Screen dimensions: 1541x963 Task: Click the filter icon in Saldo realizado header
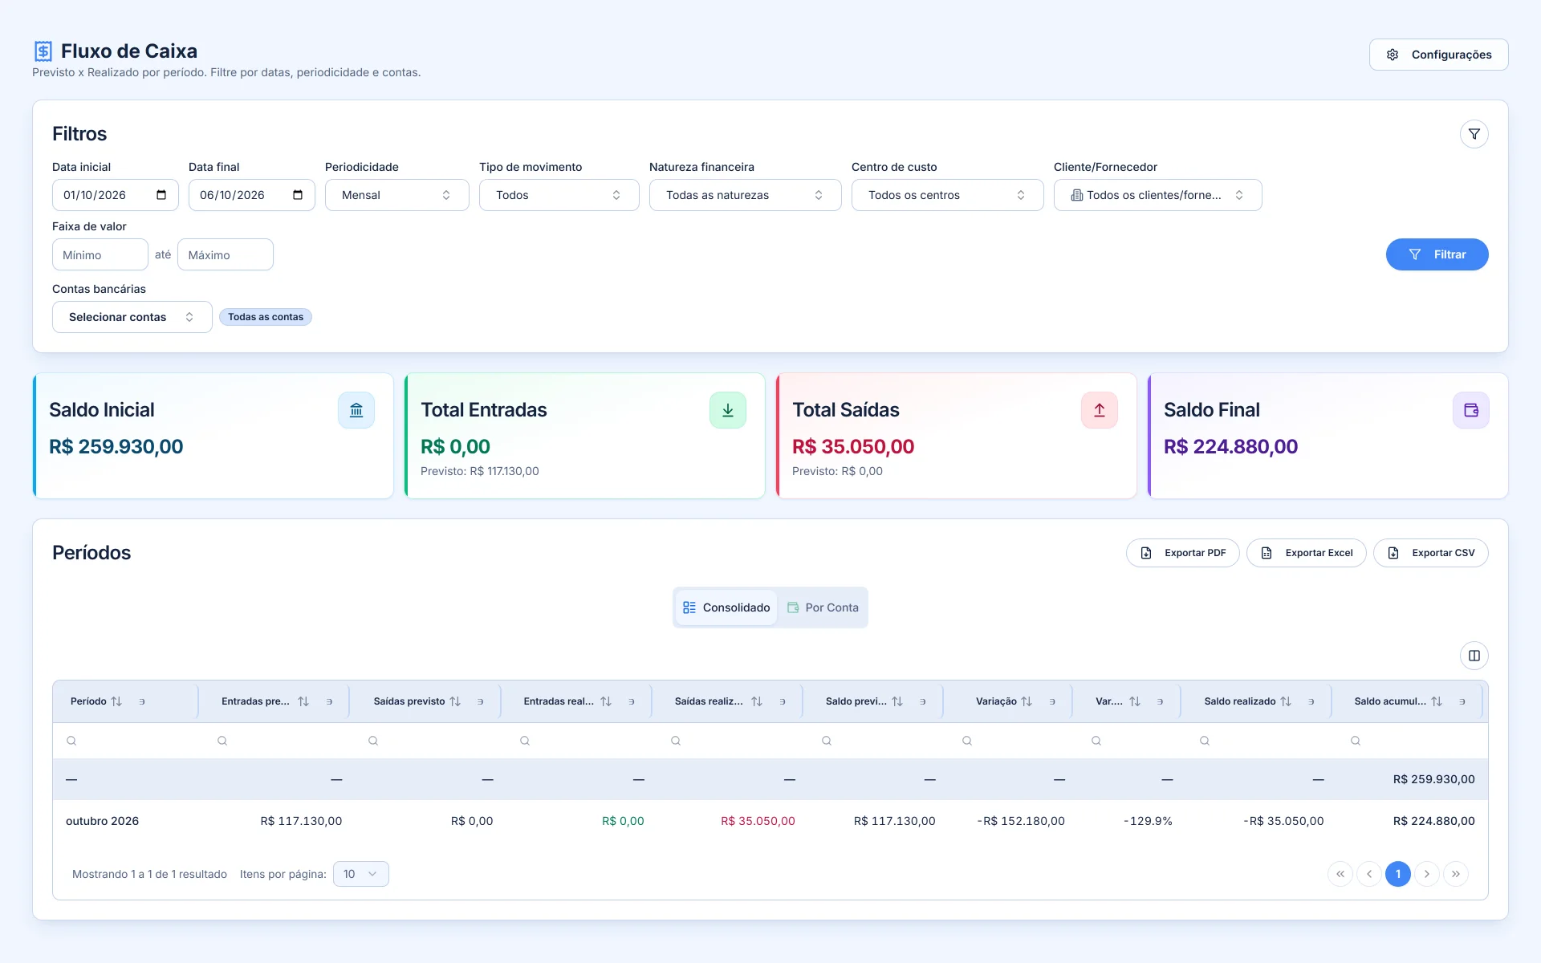1311,701
